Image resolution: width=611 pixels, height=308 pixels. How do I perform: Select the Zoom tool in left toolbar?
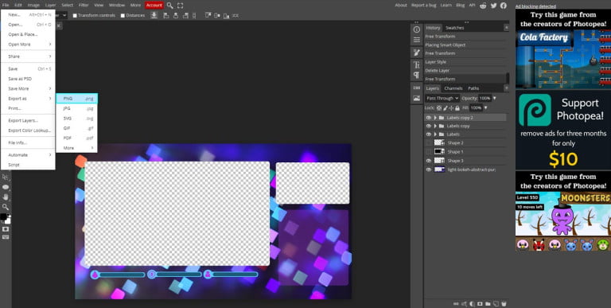click(x=6, y=207)
